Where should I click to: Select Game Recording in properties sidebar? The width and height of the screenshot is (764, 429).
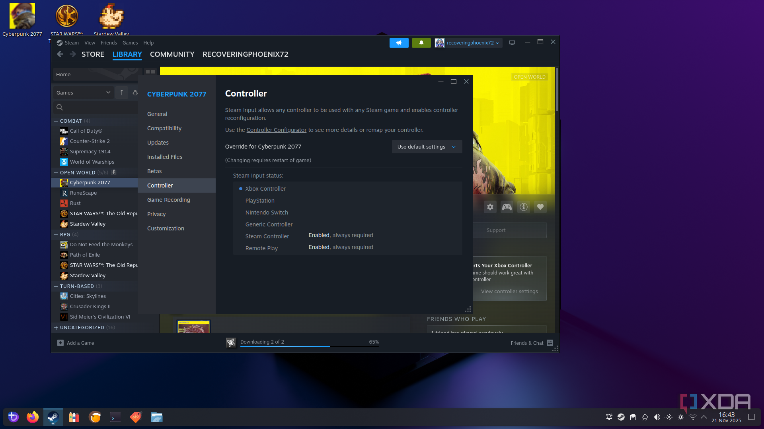177,200
